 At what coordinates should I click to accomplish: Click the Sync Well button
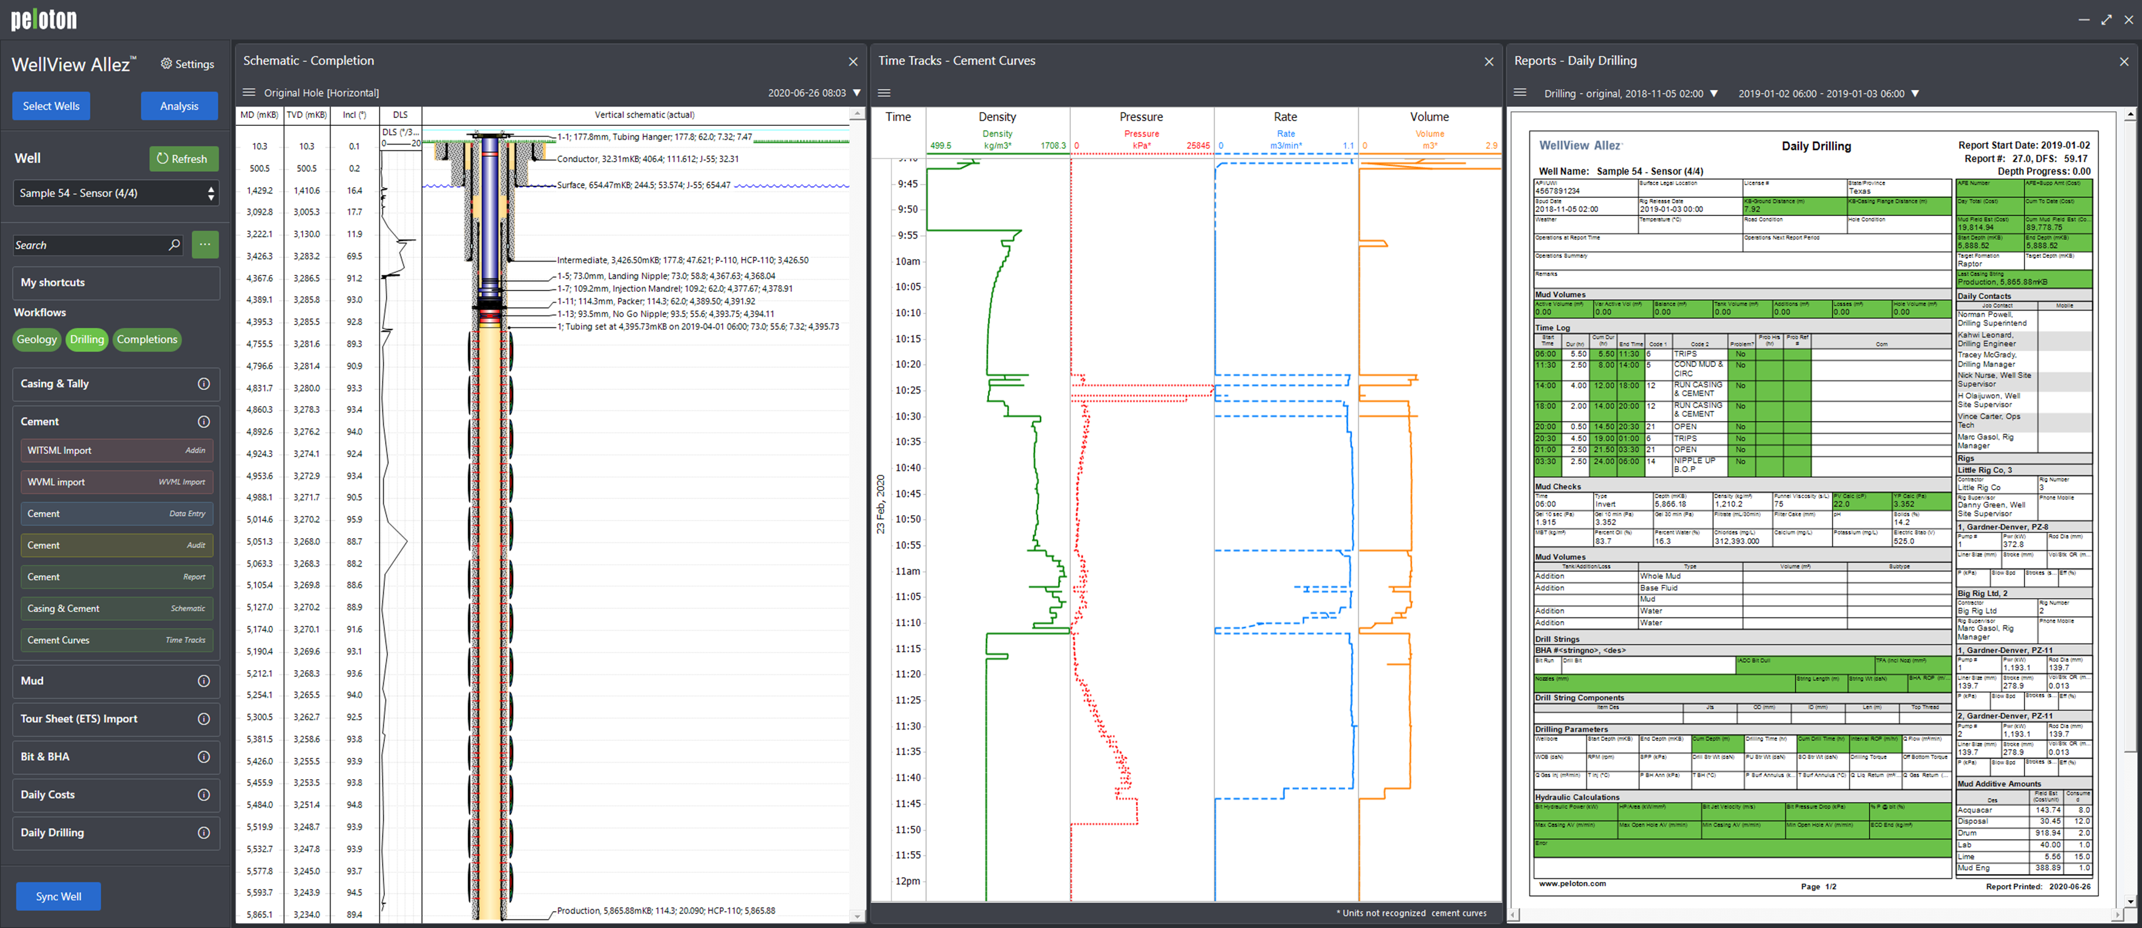pos(58,895)
